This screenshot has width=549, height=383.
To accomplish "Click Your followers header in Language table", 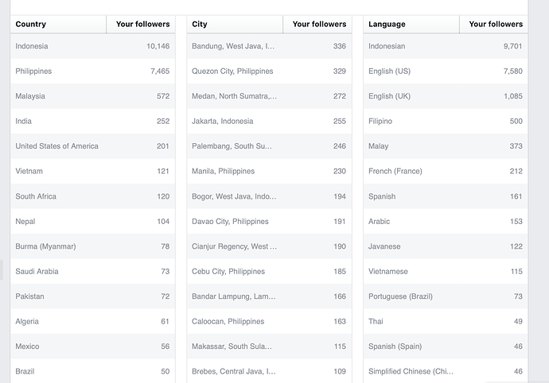I will (x=496, y=25).
